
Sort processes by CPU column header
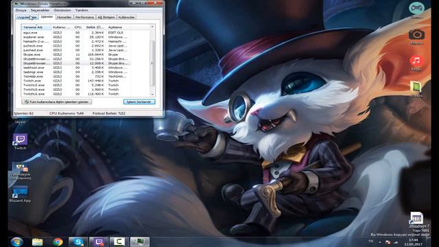pos(78,27)
